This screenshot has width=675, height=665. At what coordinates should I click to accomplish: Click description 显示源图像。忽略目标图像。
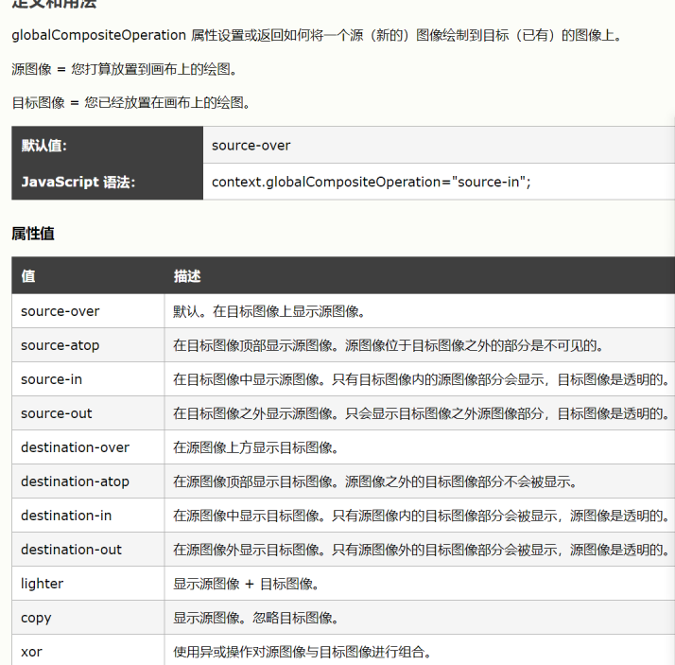click(255, 618)
